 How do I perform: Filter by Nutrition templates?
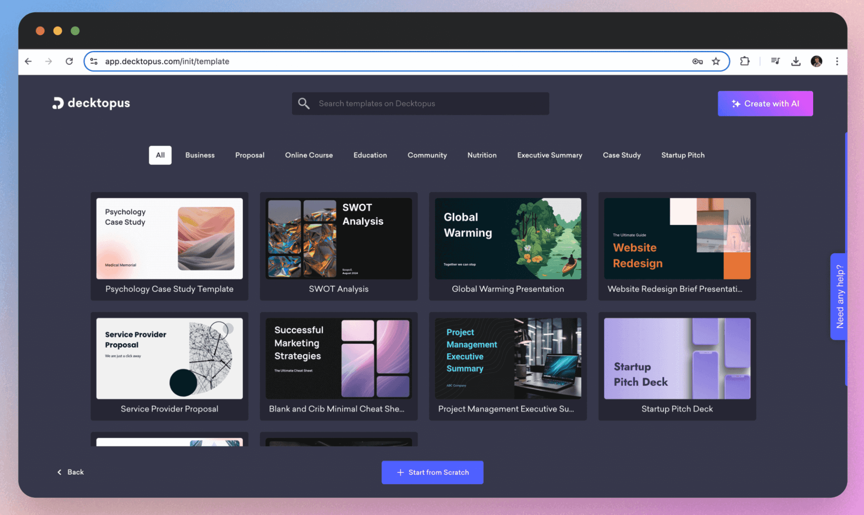coord(482,155)
